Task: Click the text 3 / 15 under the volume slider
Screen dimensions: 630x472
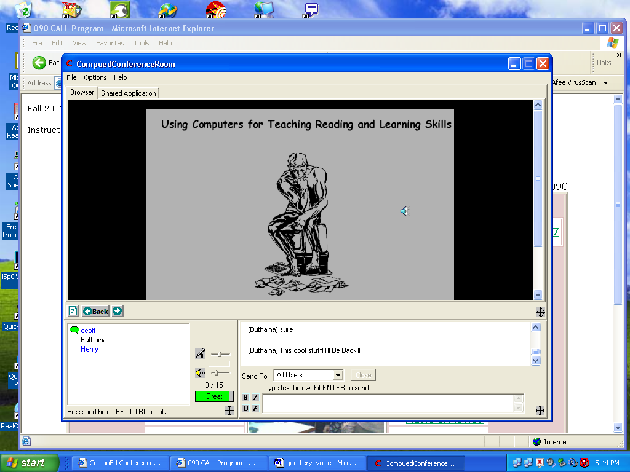Action: [213, 385]
